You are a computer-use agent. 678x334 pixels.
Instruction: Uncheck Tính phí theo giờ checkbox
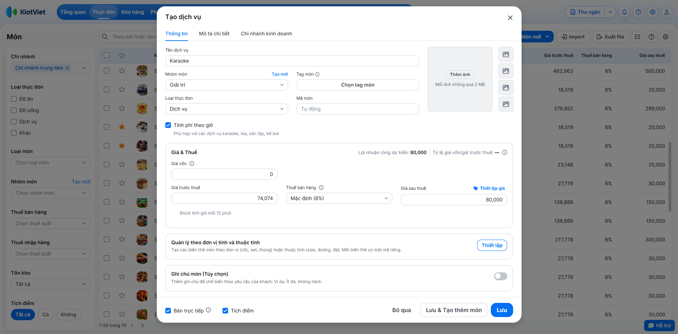(168, 125)
